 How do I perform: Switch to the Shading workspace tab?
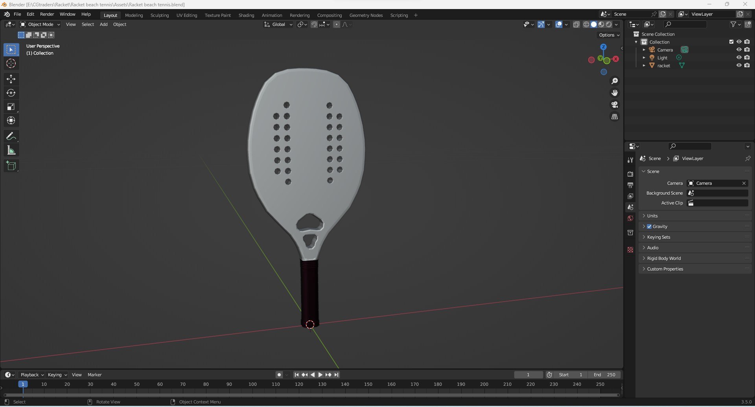(x=246, y=15)
